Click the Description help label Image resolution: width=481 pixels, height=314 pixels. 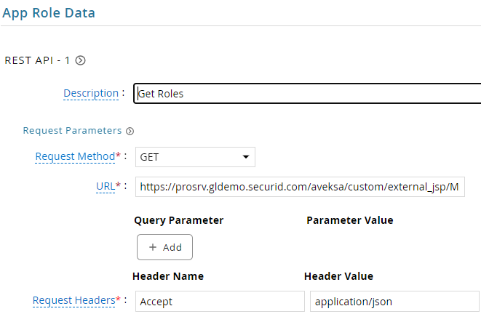(91, 93)
